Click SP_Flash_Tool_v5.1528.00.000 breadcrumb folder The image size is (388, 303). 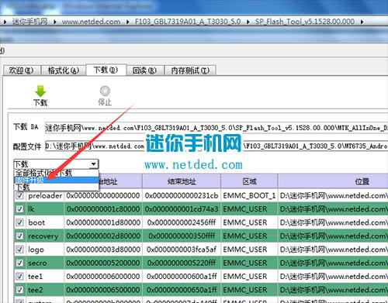[305, 22]
